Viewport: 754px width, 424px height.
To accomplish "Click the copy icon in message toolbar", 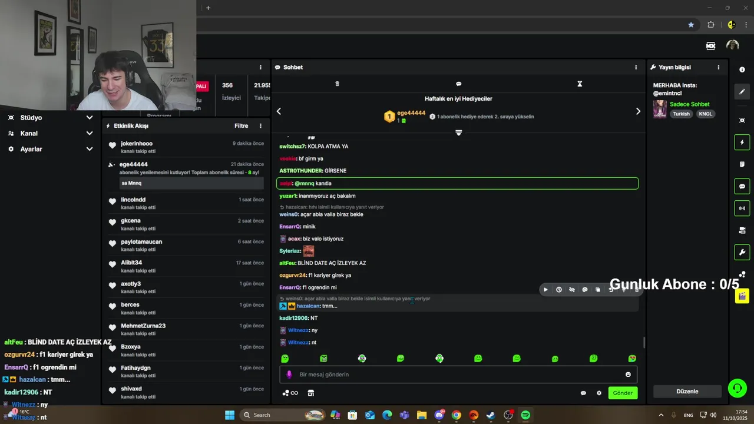I will point(598,290).
